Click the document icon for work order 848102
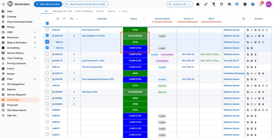 coord(248,86)
